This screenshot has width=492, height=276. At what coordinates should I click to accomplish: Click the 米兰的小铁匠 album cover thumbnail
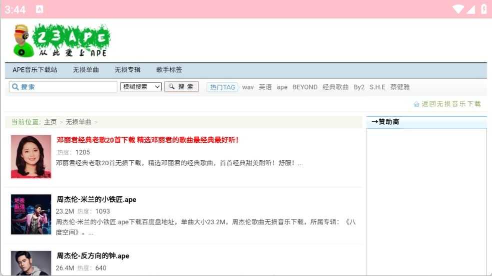31,214
